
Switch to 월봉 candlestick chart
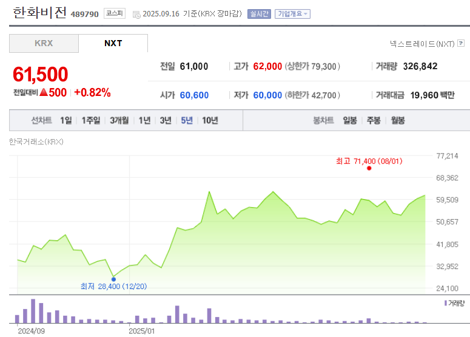(x=398, y=120)
